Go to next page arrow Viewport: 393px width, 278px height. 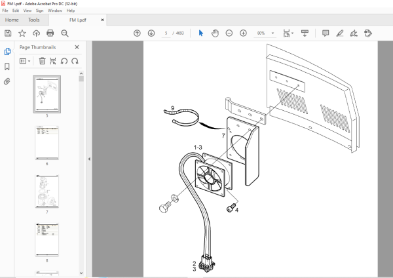(x=151, y=33)
